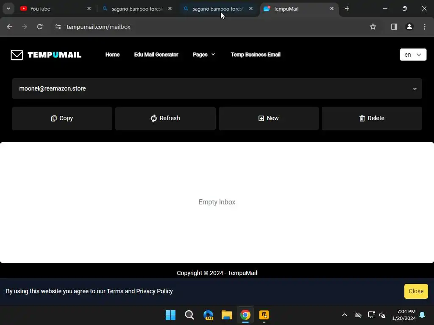Viewport: 434px width, 325px height.
Task: Open the clock and date panel
Action: (404, 315)
